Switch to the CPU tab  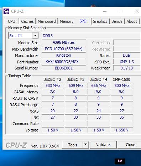[x=11, y=21]
